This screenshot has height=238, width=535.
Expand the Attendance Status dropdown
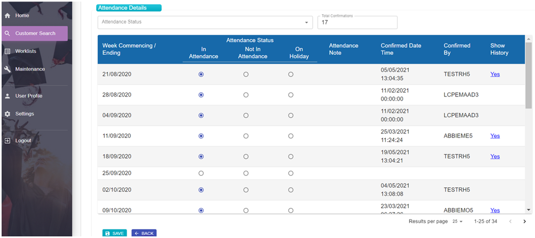pos(205,22)
